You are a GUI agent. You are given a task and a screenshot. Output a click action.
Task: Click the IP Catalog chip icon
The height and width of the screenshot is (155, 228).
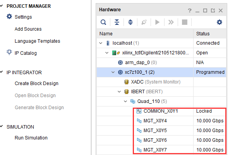9,52
